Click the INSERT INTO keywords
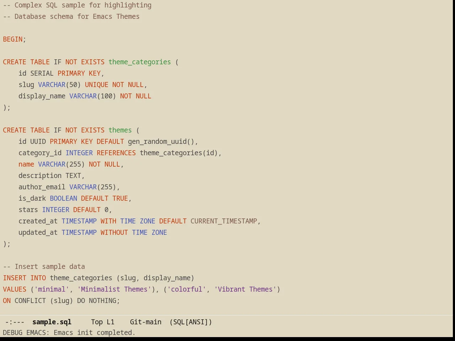This screenshot has height=341, width=455. 25,278
